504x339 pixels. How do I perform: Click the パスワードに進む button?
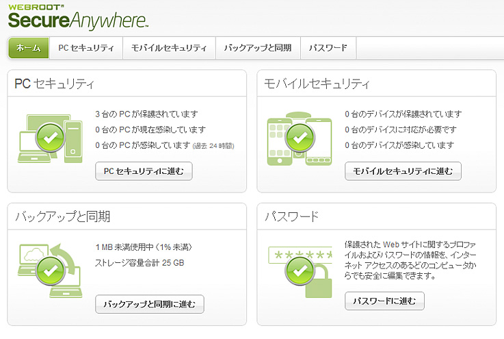tap(384, 301)
